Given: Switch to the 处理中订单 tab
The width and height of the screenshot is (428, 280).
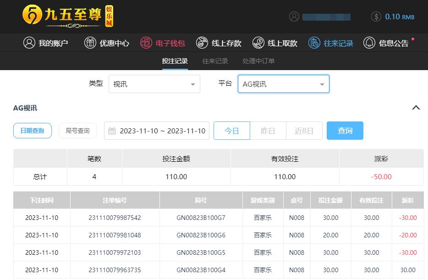Looking at the screenshot, I should click(x=258, y=61).
